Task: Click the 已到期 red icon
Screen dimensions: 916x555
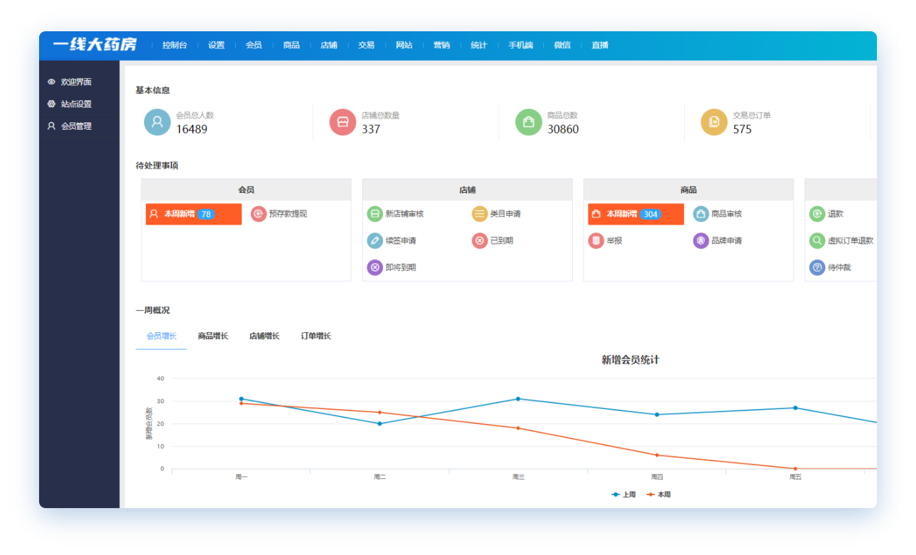Action: click(479, 240)
